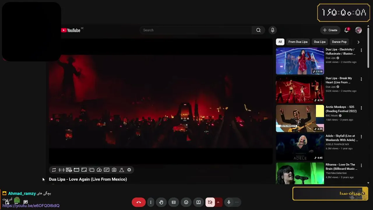Click the YouTube logo to go home
Image resolution: width=373 pixels, height=210 pixels.
[x=71, y=30]
